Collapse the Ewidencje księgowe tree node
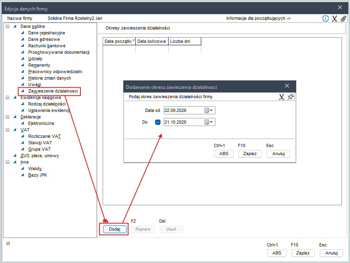 pyautogui.click(x=8, y=97)
